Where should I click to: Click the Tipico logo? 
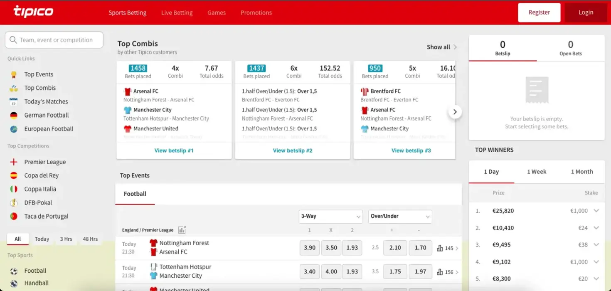tap(33, 12)
